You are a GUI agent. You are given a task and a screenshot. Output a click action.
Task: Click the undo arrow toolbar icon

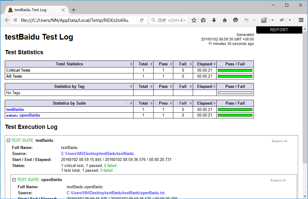[x=246, y=20]
